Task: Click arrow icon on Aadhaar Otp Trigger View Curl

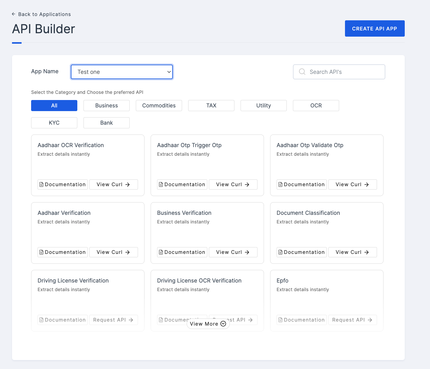Action: (247, 185)
